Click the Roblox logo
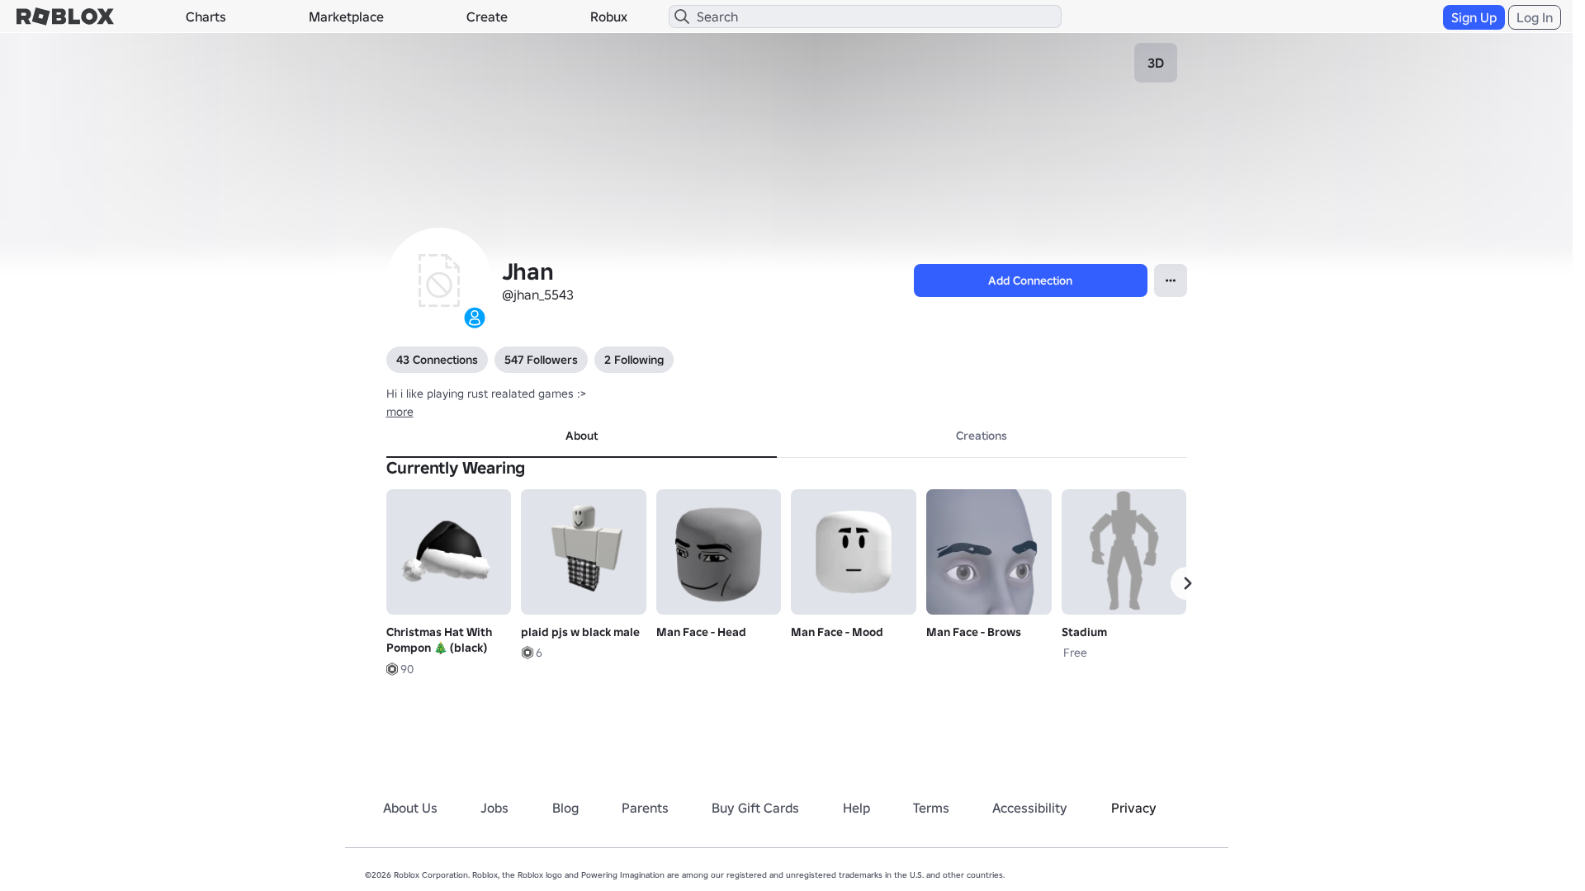The height and width of the screenshot is (891, 1585). pyautogui.click(x=65, y=16)
